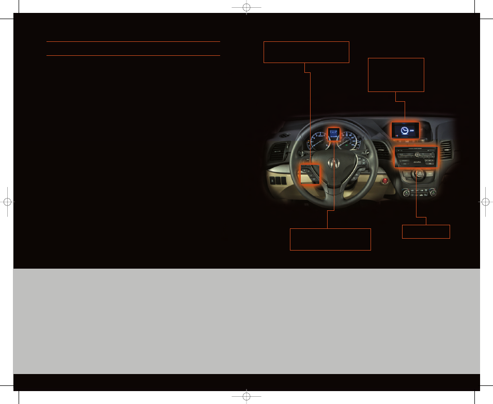Click the highlighted left steering wheel buttons

(x=310, y=174)
